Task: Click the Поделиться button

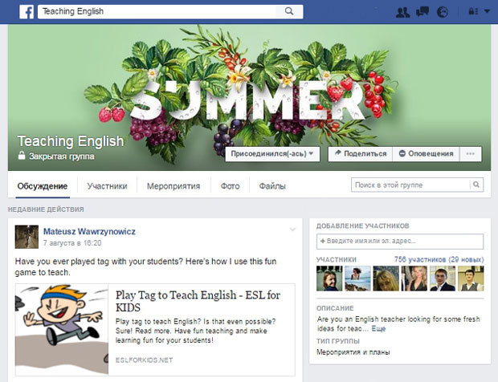Action: coord(361,154)
